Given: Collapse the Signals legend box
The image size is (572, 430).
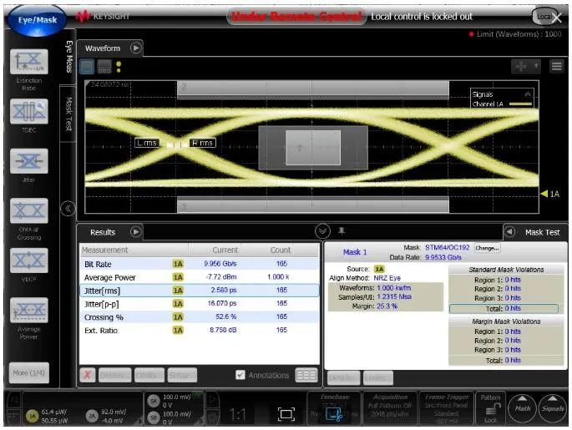Looking at the screenshot, I should (x=528, y=94).
